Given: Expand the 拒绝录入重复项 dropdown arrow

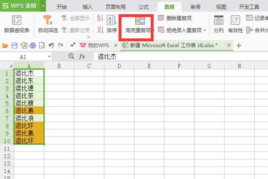Looking at the screenshot, I should (205, 30).
